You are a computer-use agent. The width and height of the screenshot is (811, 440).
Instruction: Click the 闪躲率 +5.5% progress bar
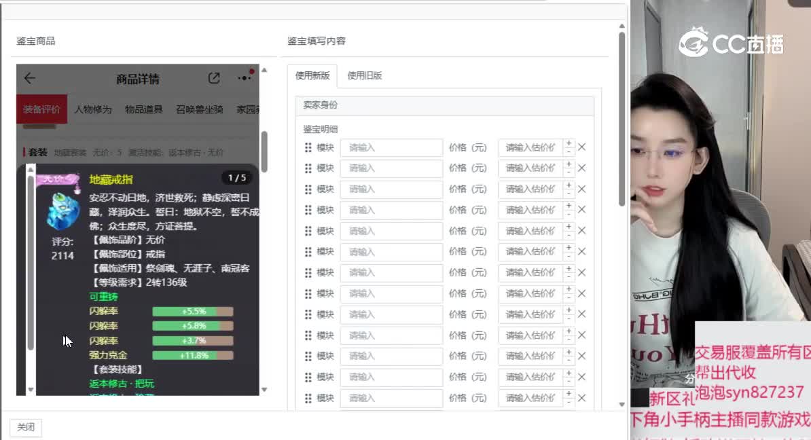click(x=193, y=311)
